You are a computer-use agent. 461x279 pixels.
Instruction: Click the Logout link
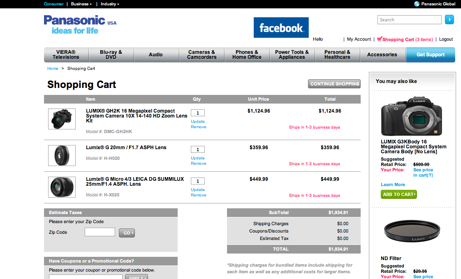pyautogui.click(x=446, y=39)
